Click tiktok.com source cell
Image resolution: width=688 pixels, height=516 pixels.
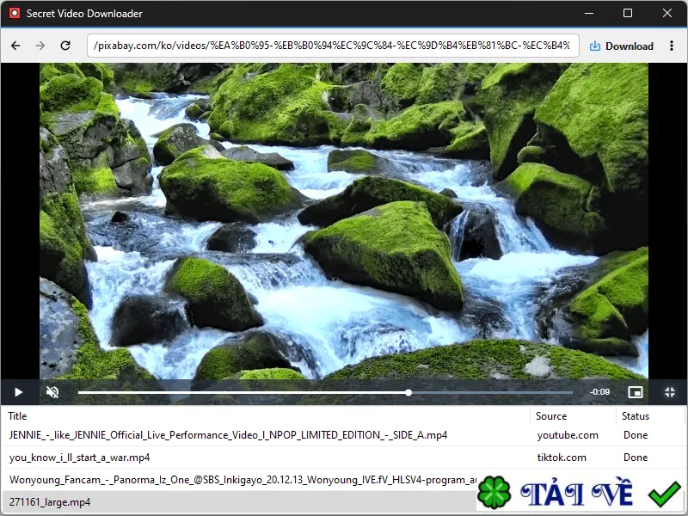pyautogui.click(x=562, y=458)
